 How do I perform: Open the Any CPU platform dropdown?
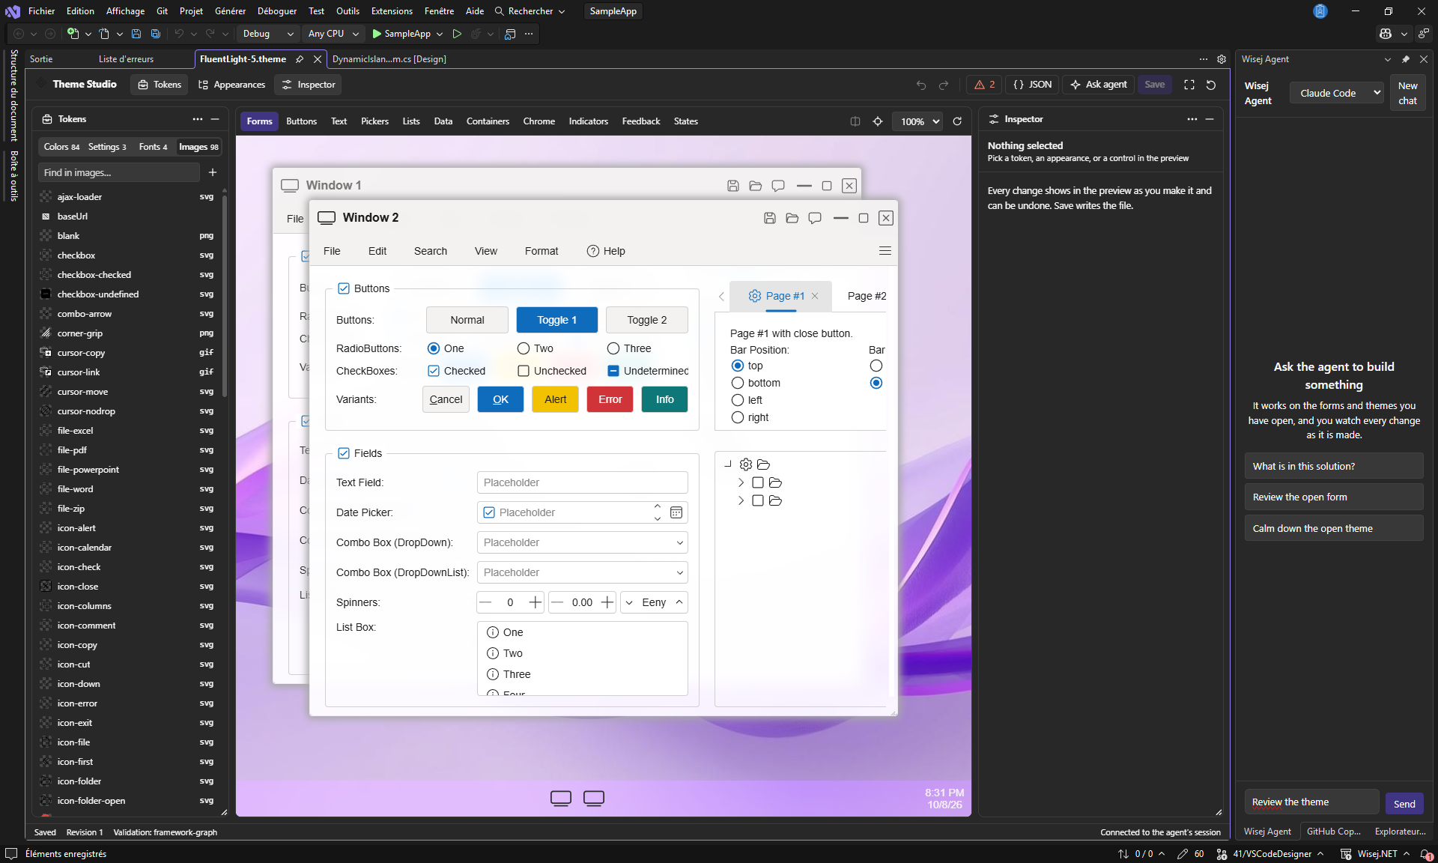click(333, 34)
